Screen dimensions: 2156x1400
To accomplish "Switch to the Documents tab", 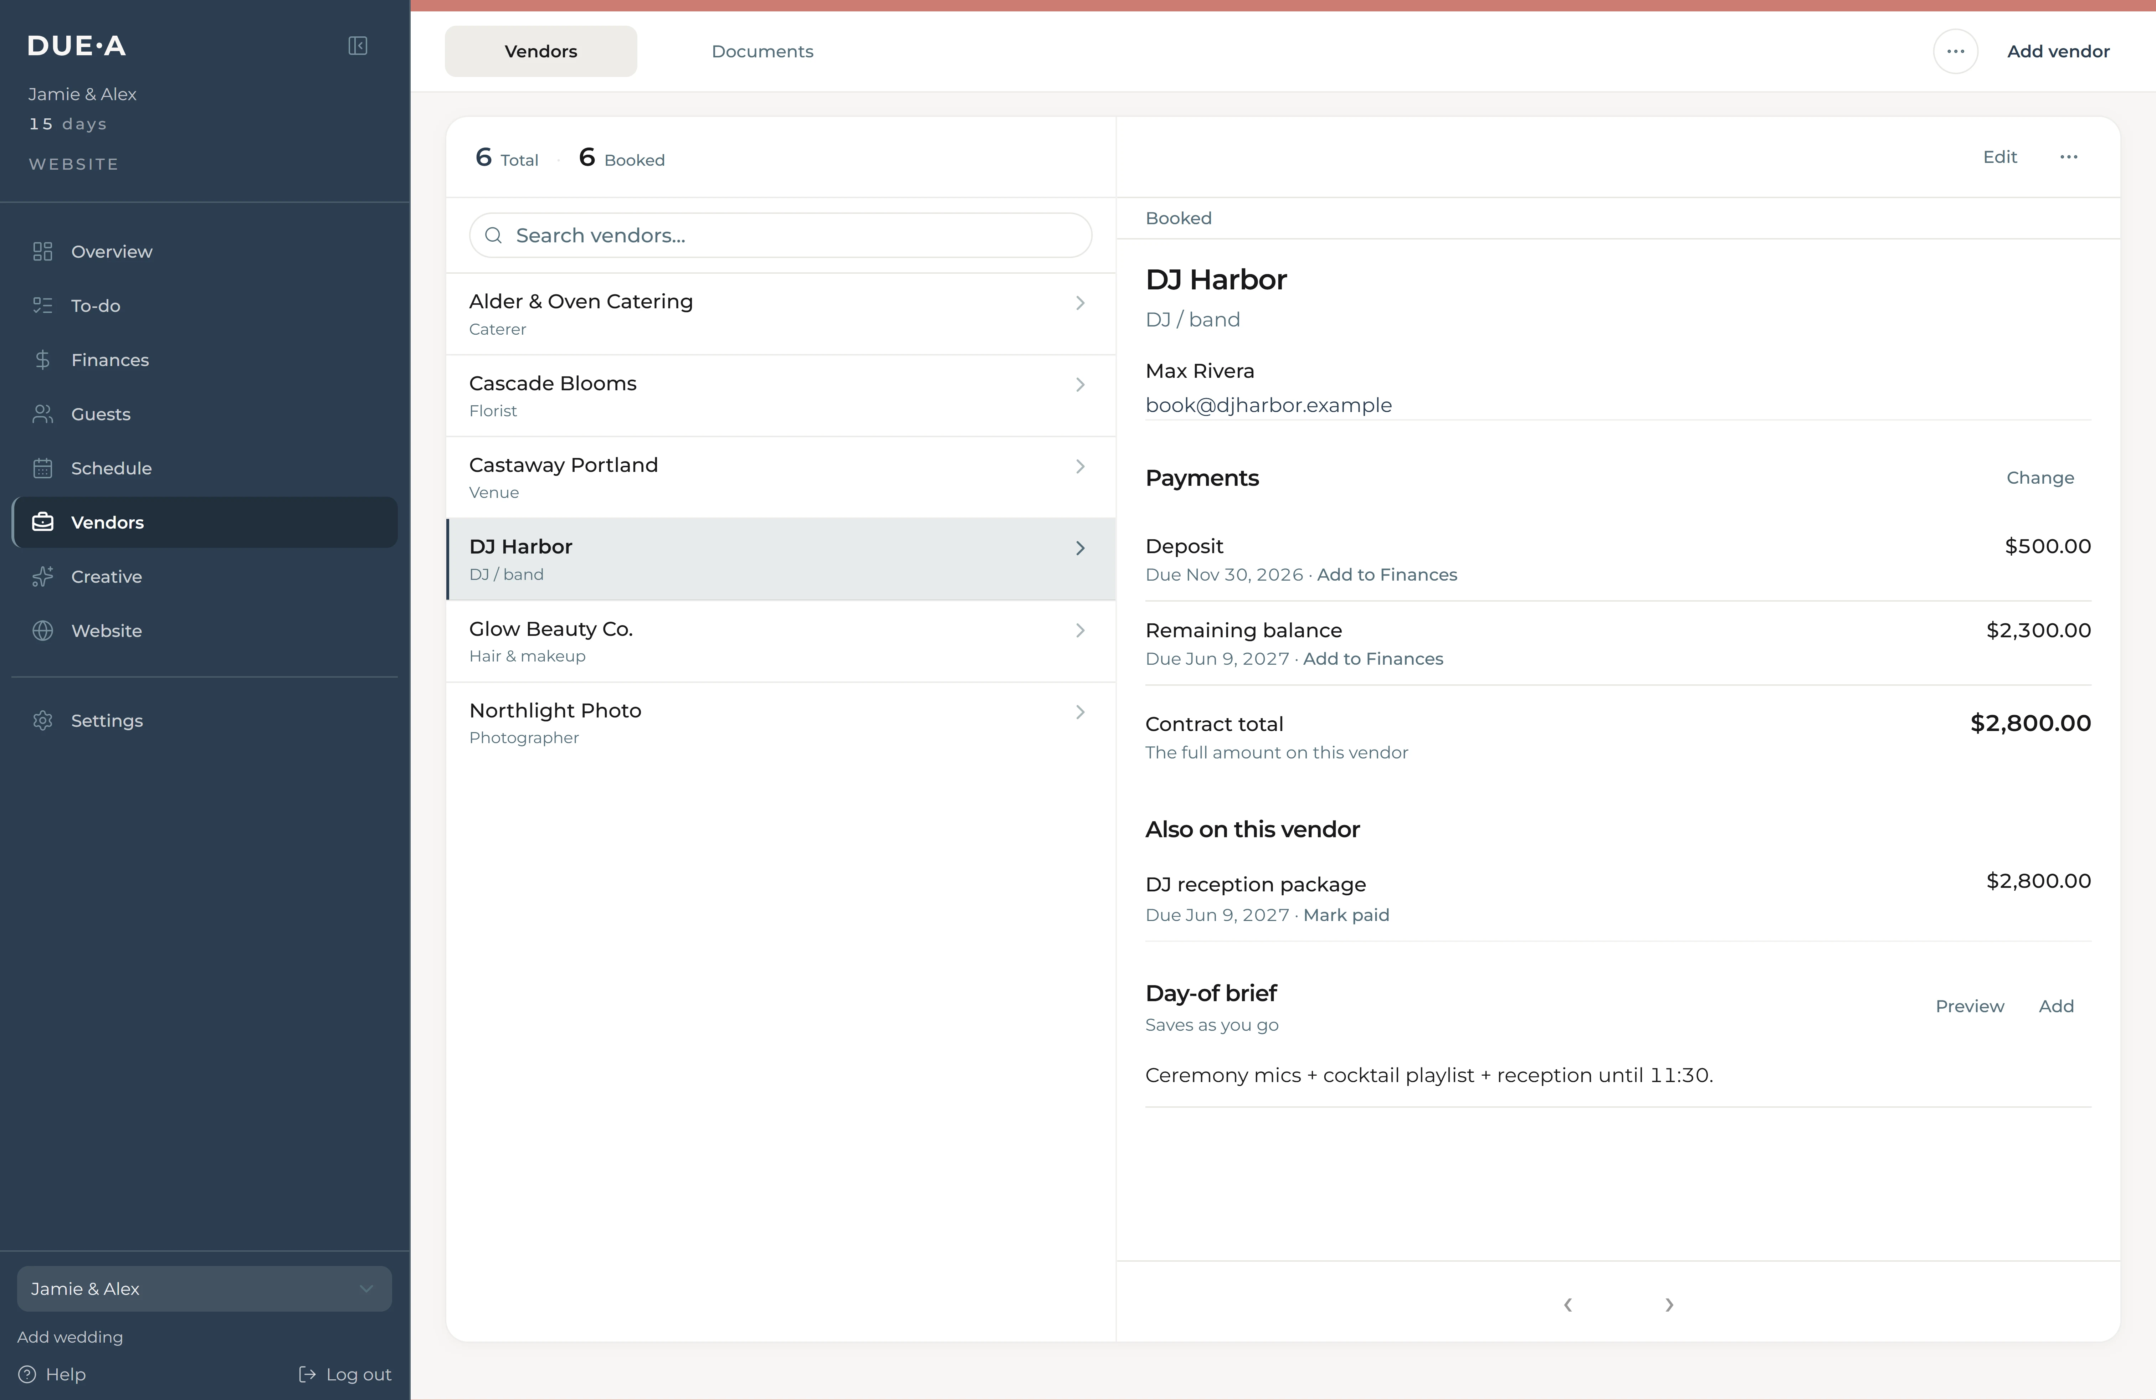I will pos(763,52).
